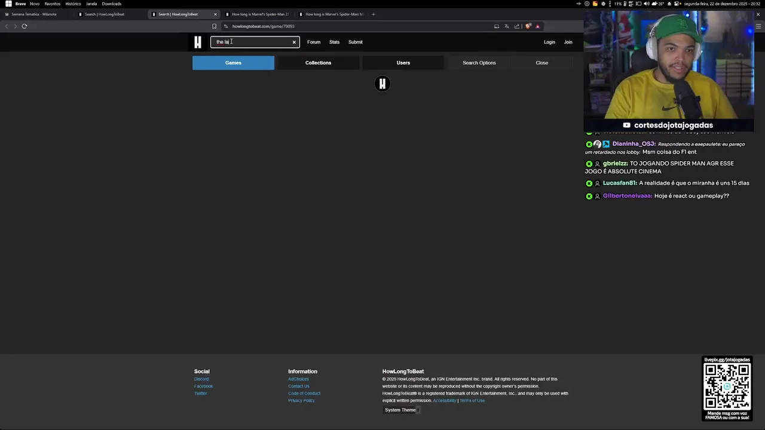This screenshot has height=430, width=765.
Task: Open the Forum page link
Action: tap(314, 42)
